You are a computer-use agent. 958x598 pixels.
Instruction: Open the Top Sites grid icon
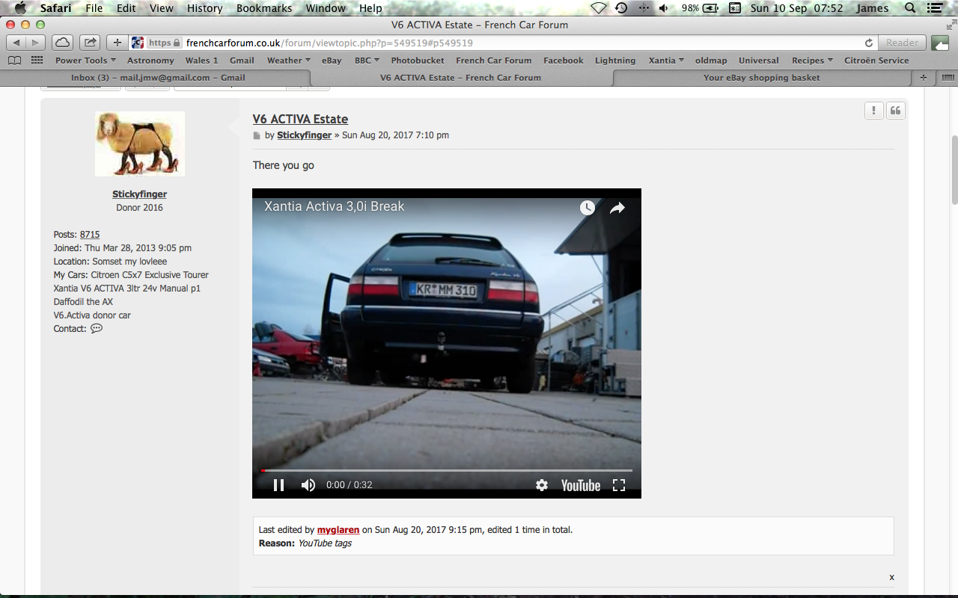(37, 61)
